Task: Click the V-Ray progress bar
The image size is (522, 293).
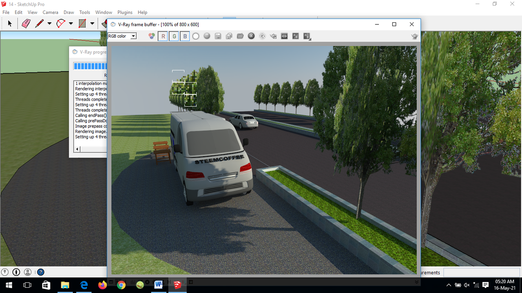Action: tap(90, 66)
